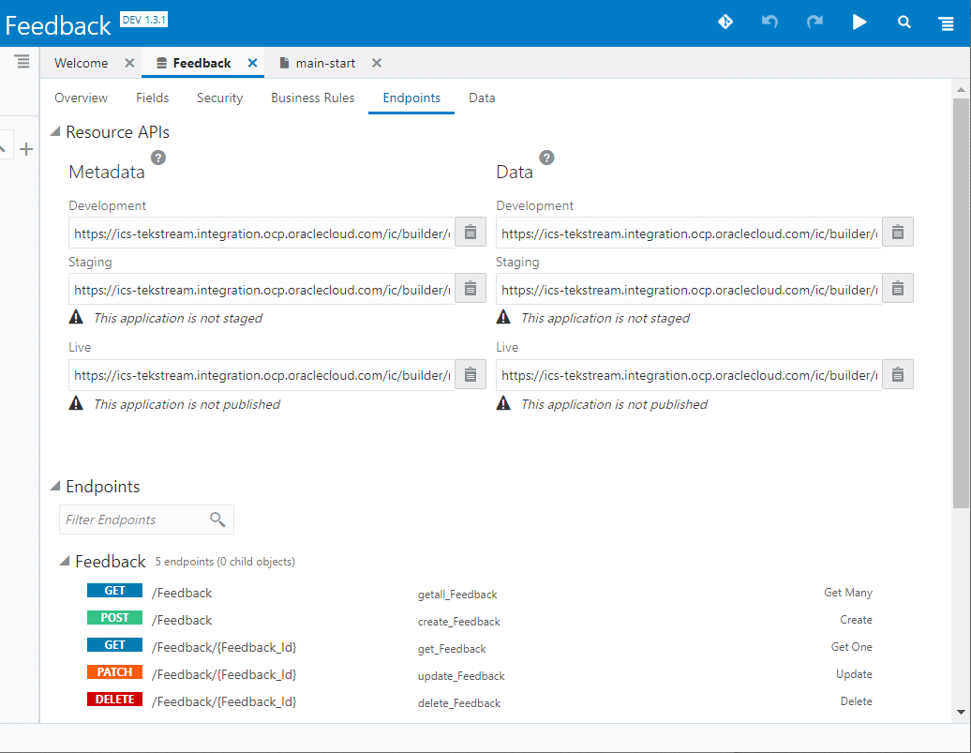Click the Data Development URL field
This screenshot has width=971, height=753.
689,233
